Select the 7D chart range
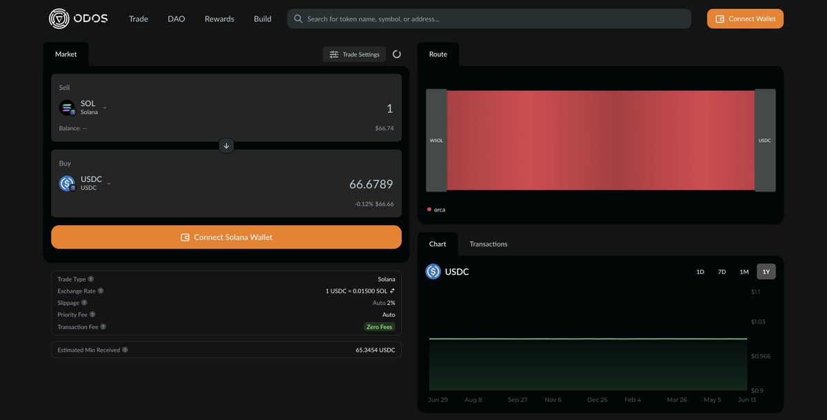The width and height of the screenshot is (827, 420). click(722, 272)
